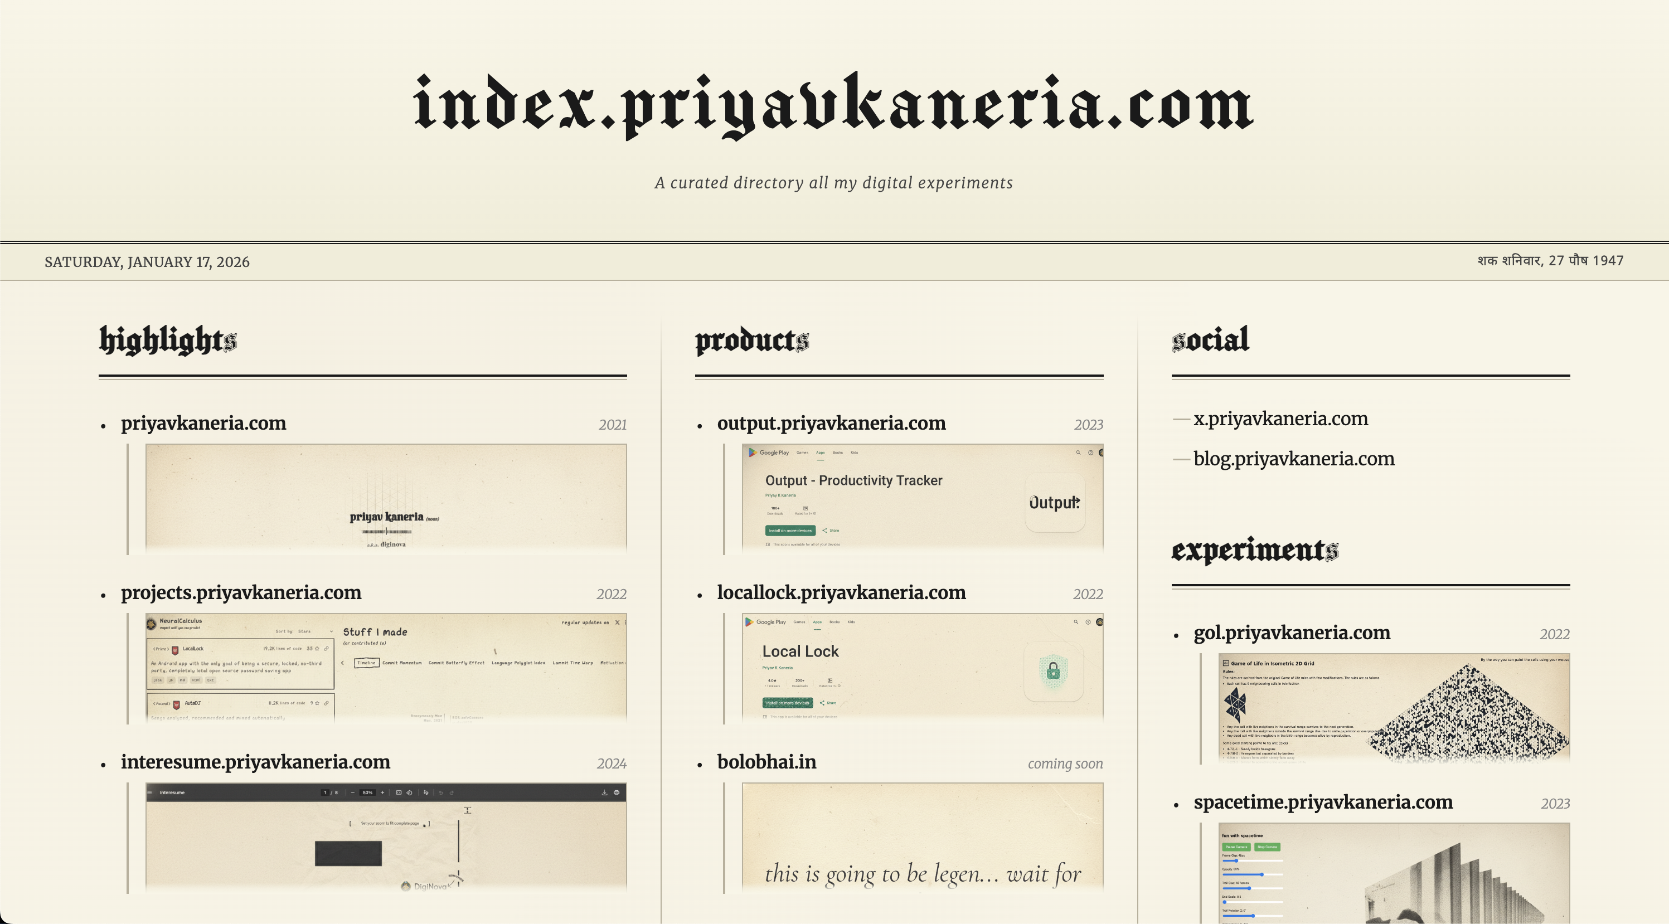
Task: Open the blog.priyavkaneria.com link
Action: coord(1294,459)
